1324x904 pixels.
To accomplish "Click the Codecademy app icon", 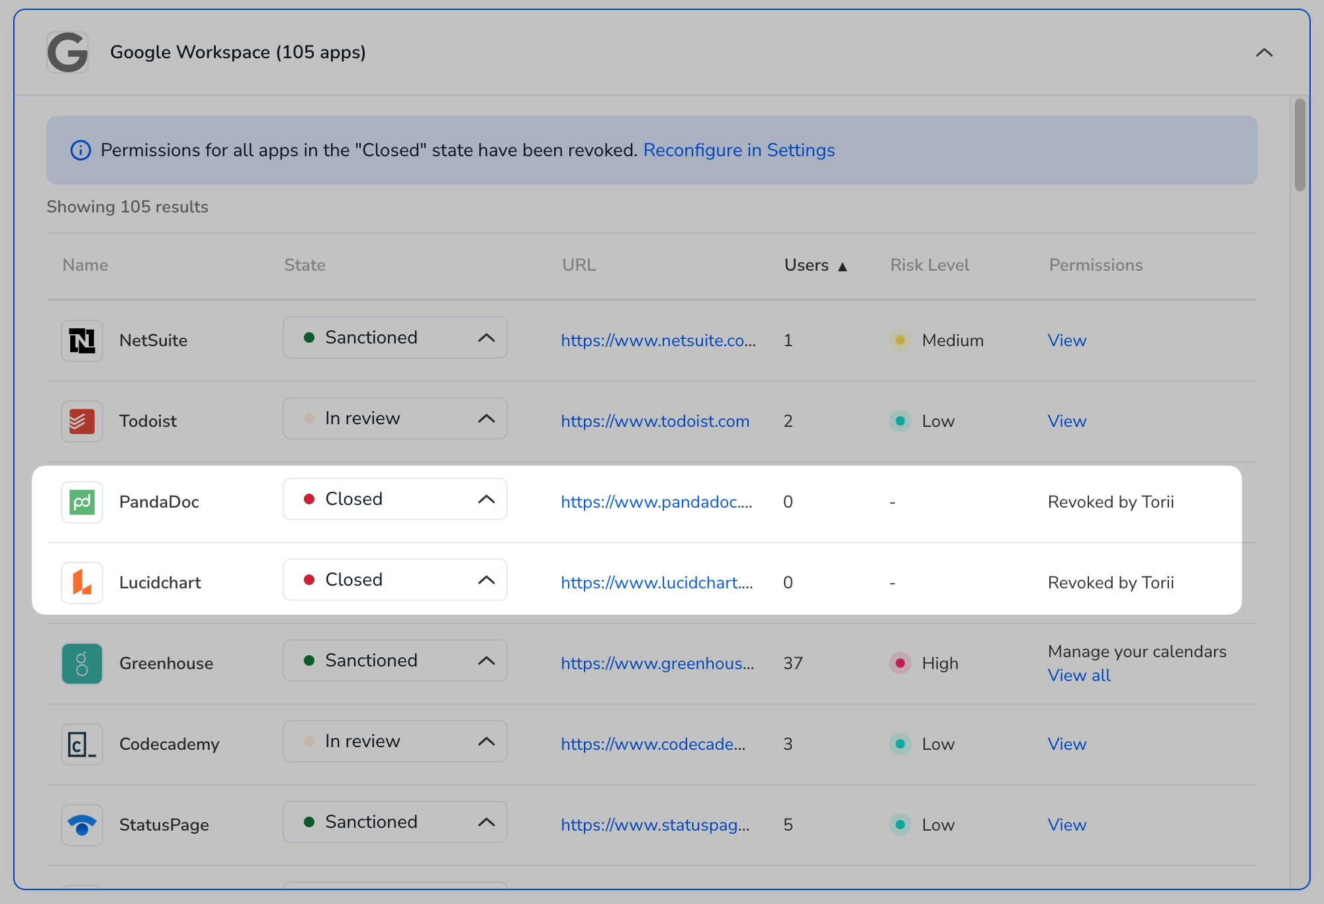I will click(x=82, y=745).
